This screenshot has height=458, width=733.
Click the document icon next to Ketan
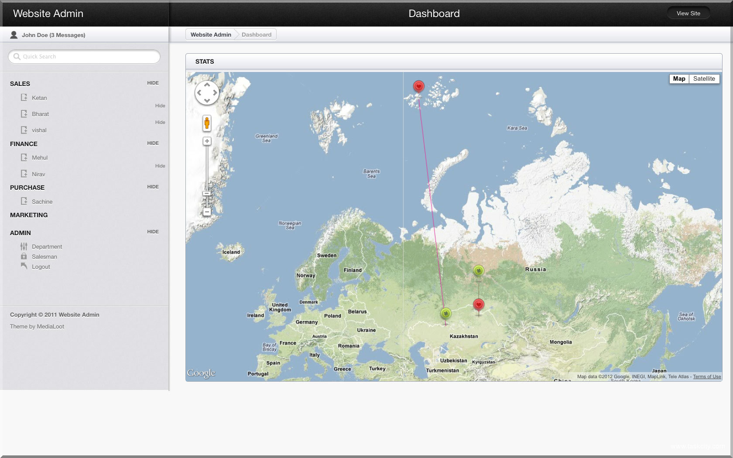click(24, 97)
